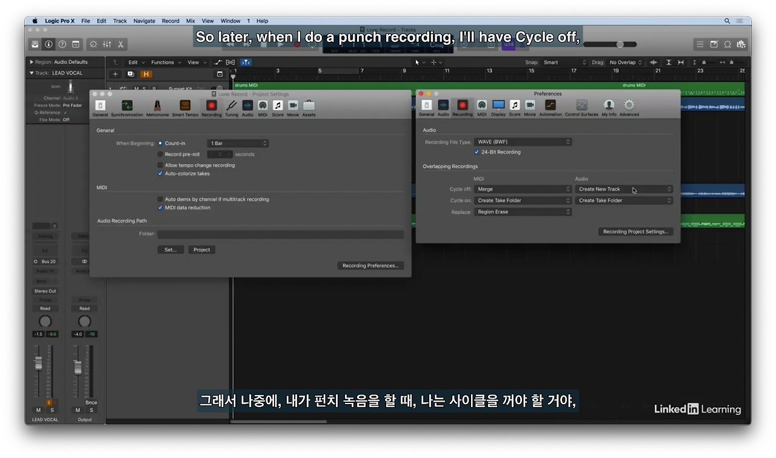776x458 pixels.
Task: Open MIDI Cycle off Merge dropdown
Action: coord(523,189)
